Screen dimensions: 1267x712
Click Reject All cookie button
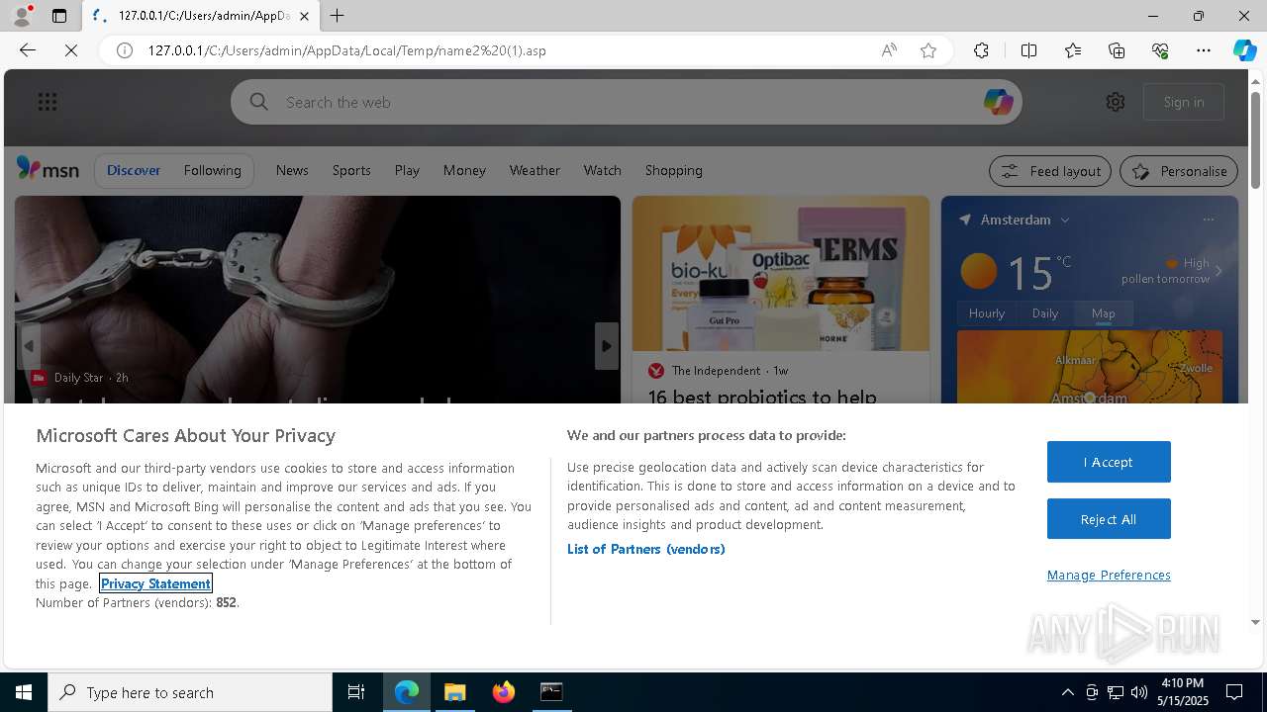[1109, 519]
